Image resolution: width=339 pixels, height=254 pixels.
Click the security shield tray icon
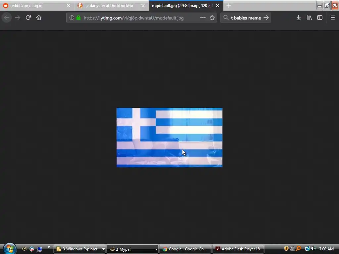(286, 249)
